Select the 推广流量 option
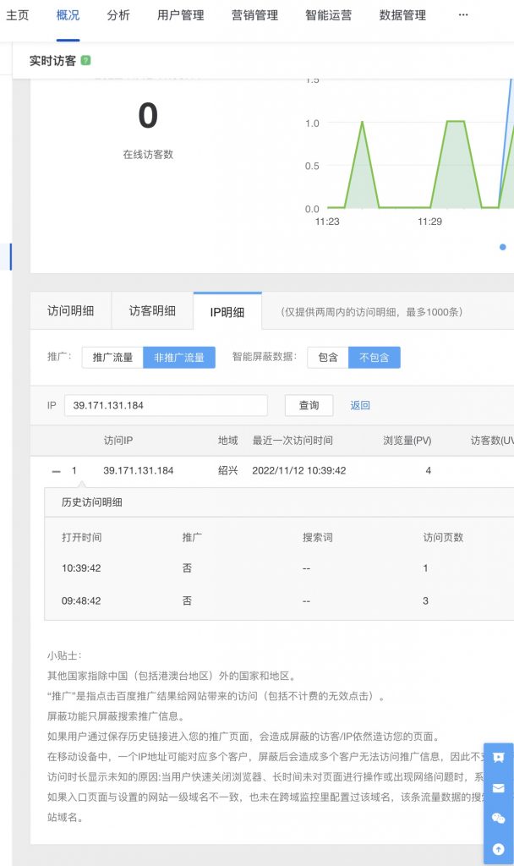514x866 pixels. point(112,358)
